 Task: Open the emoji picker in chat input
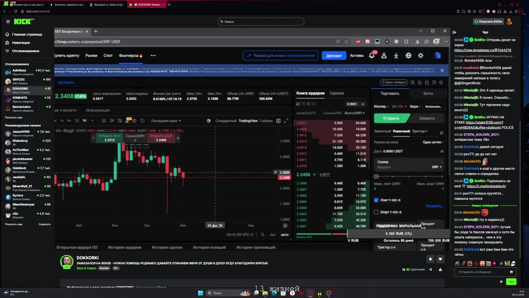(511, 272)
